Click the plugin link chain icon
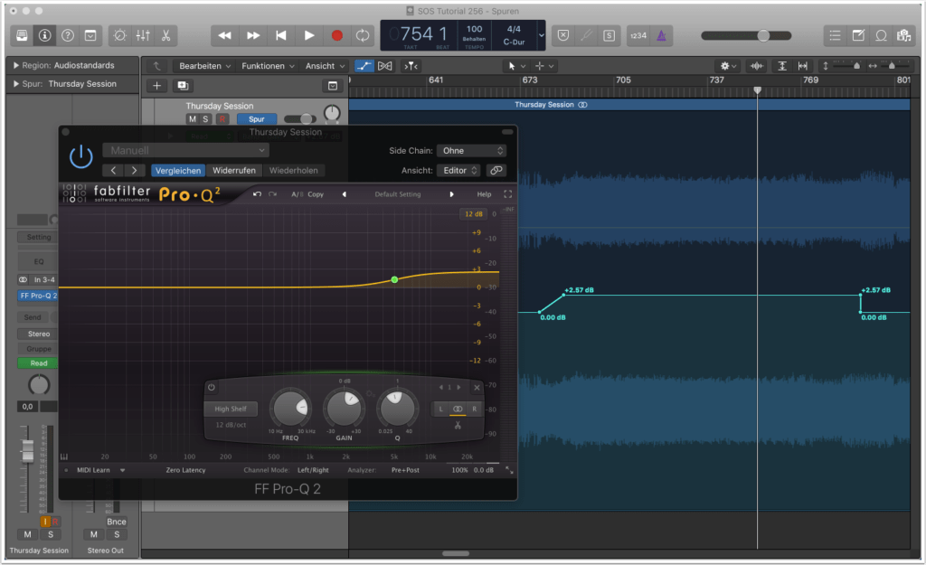 pyautogui.click(x=496, y=170)
